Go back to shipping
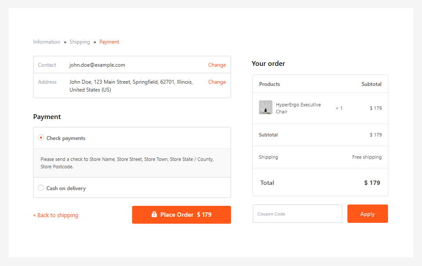 coord(56,215)
